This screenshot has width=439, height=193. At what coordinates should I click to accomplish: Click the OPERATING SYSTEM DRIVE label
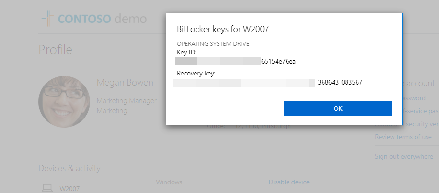(x=213, y=44)
